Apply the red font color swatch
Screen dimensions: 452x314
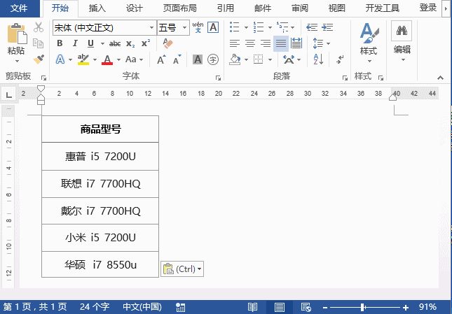pos(107,60)
